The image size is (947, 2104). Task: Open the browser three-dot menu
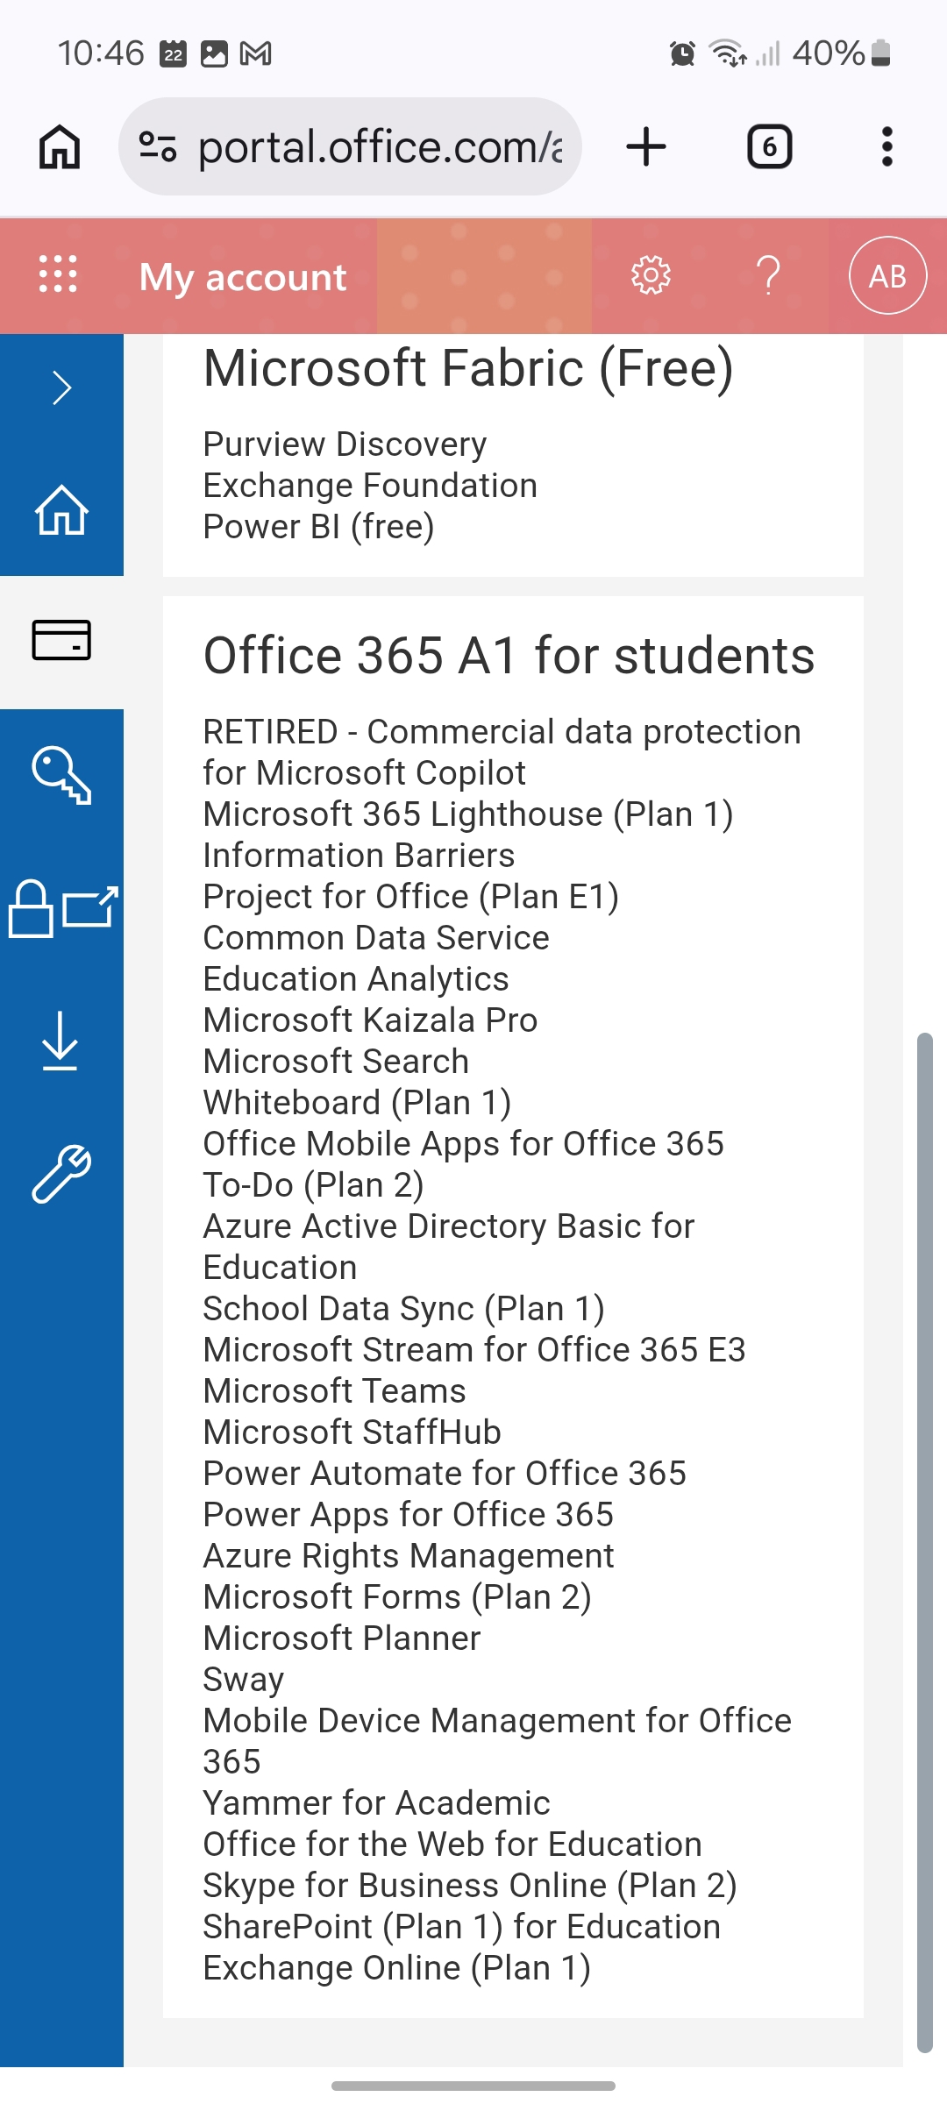887,146
